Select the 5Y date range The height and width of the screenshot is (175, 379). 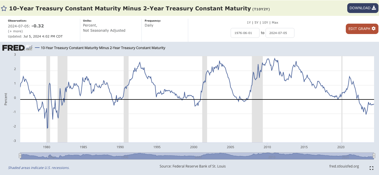(256, 22)
